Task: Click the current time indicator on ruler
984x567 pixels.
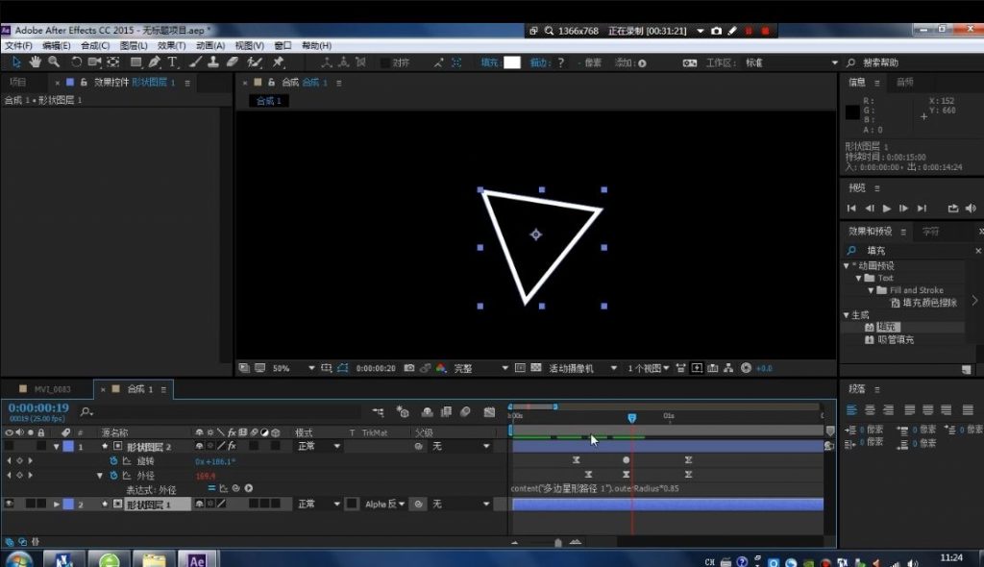Action: (632, 417)
